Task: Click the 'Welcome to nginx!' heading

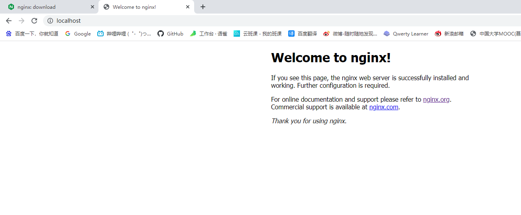Action: (331, 58)
